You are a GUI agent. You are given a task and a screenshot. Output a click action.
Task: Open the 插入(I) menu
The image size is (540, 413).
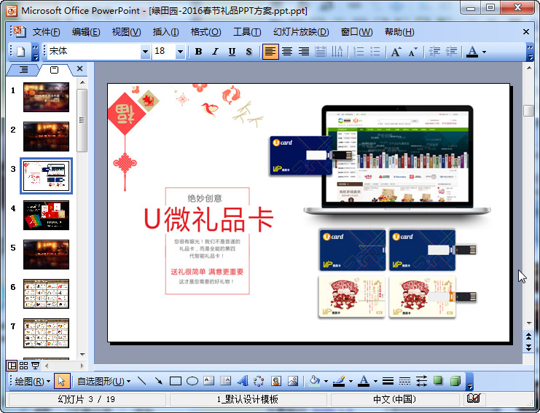click(165, 32)
